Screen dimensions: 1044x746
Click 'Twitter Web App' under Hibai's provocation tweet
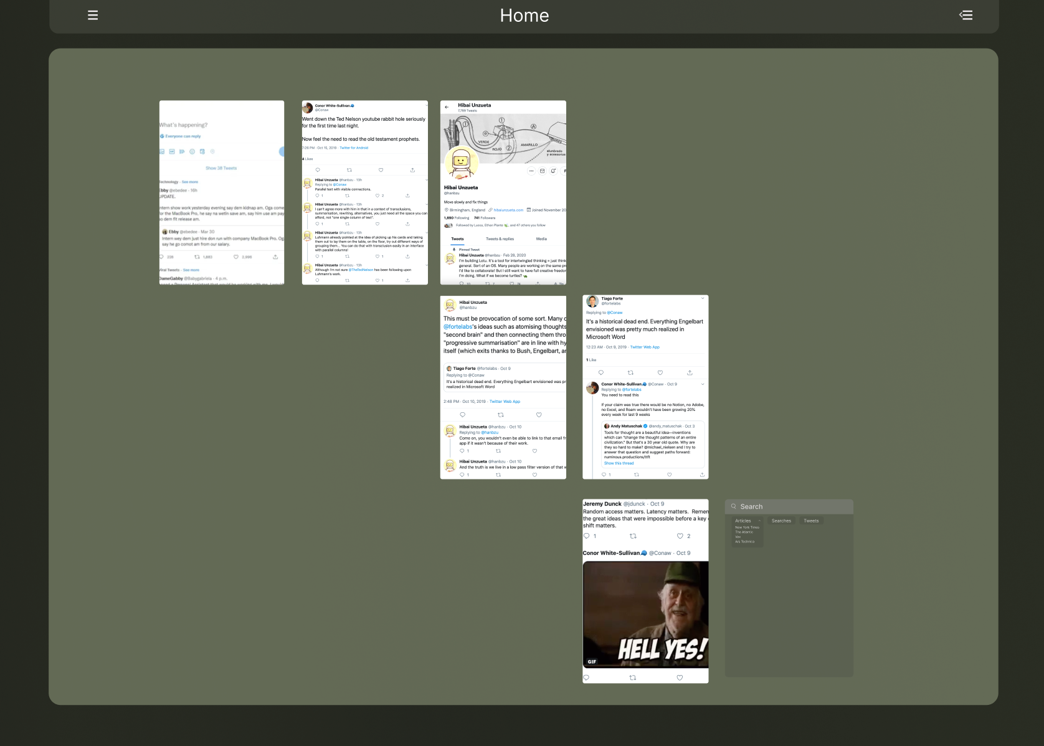505,402
